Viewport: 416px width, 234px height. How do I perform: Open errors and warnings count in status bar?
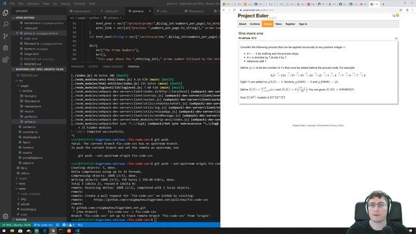(68, 225)
